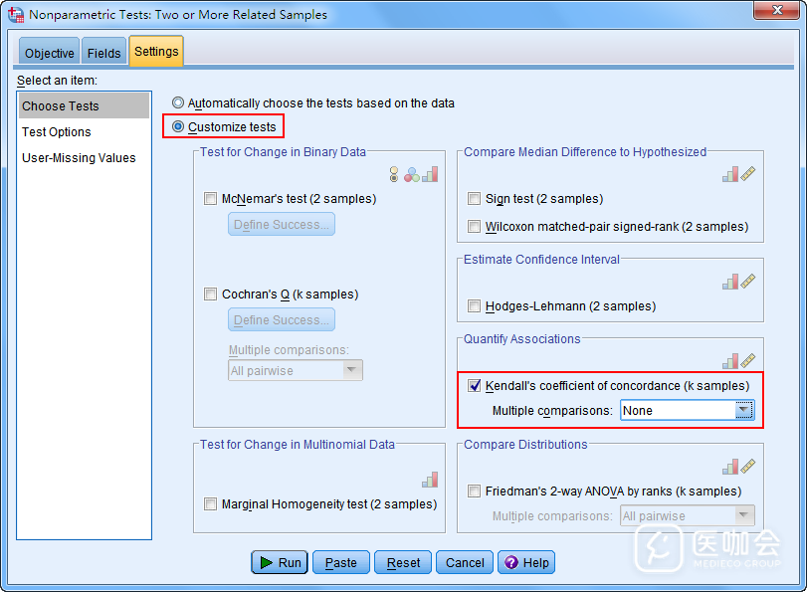Viewport: 807px width, 592px height.
Task: Open Kendall's Multiple comparisons dropdown
Action: pyautogui.click(x=743, y=410)
